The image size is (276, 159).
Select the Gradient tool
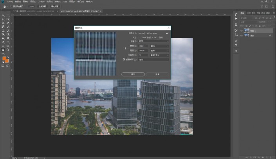[8, 34]
